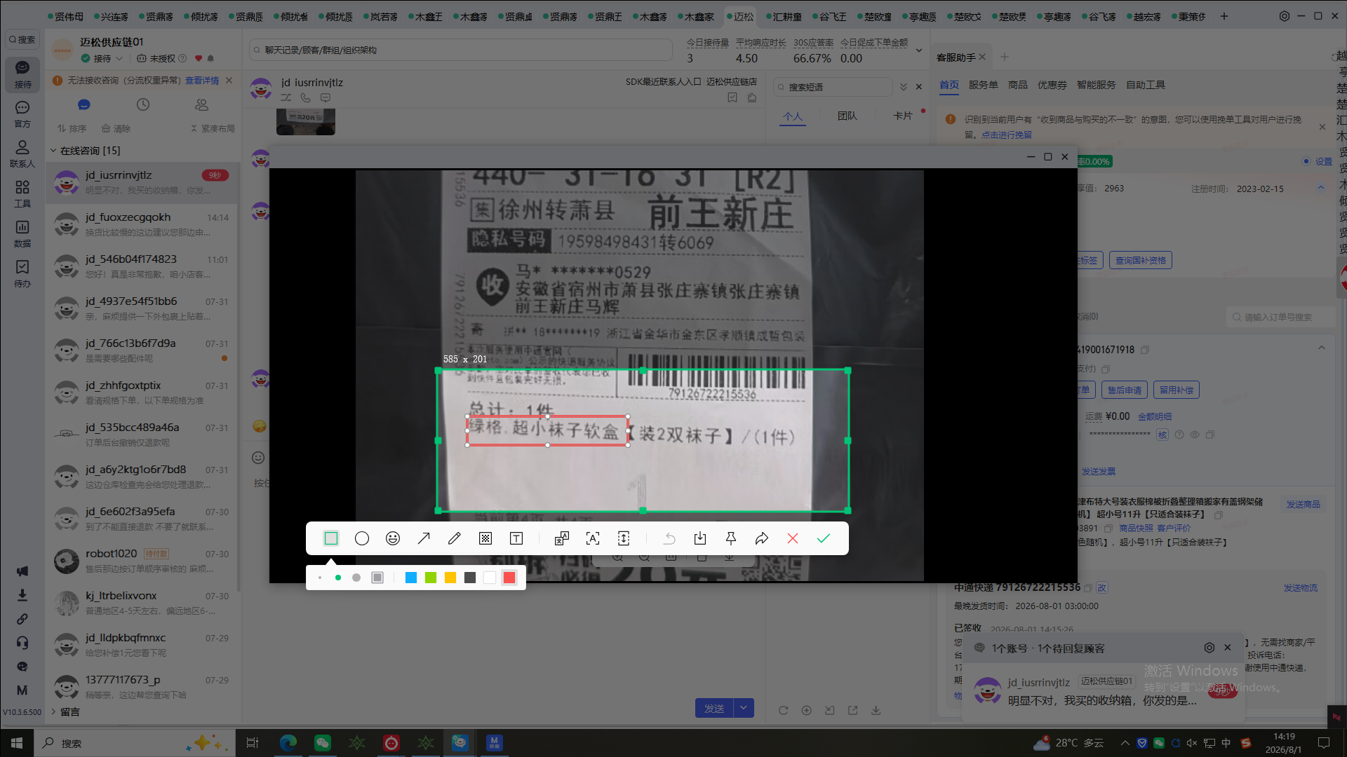
Task: Switch to the 服务单 tab
Action: tap(983, 85)
